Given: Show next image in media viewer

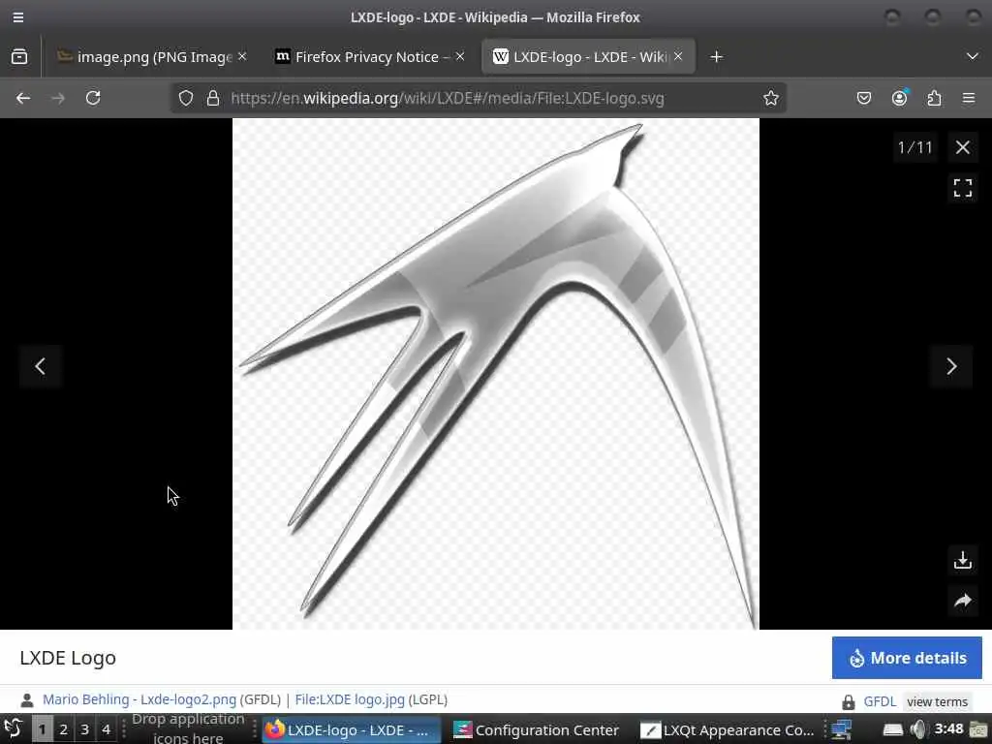Looking at the screenshot, I should [x=951, y=365].
